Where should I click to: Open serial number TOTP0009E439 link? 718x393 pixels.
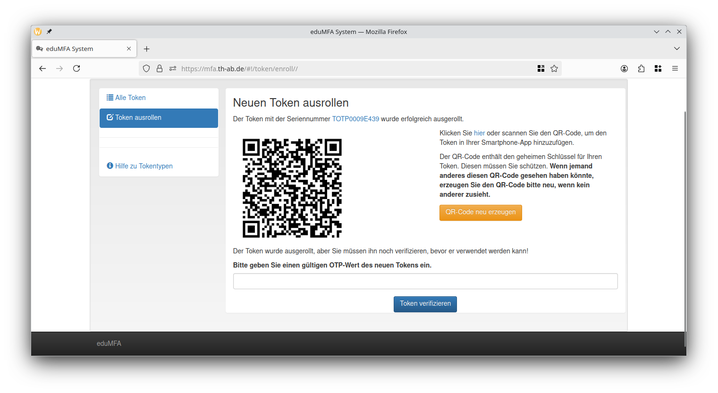[x=355, y=119]
